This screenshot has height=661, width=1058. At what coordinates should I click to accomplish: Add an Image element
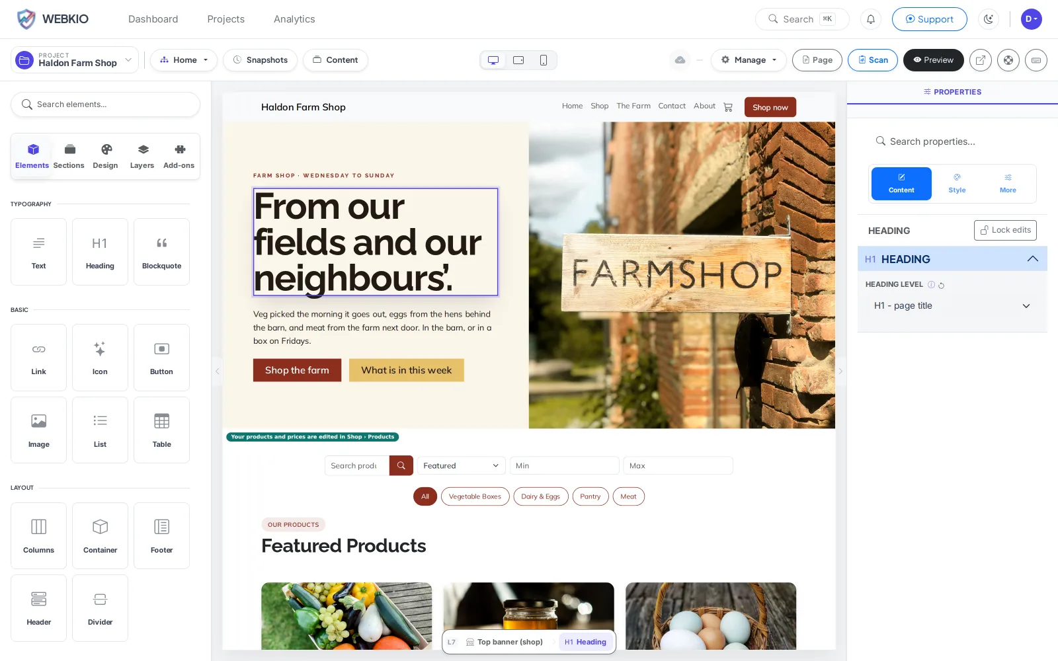(x=38, y=430)
